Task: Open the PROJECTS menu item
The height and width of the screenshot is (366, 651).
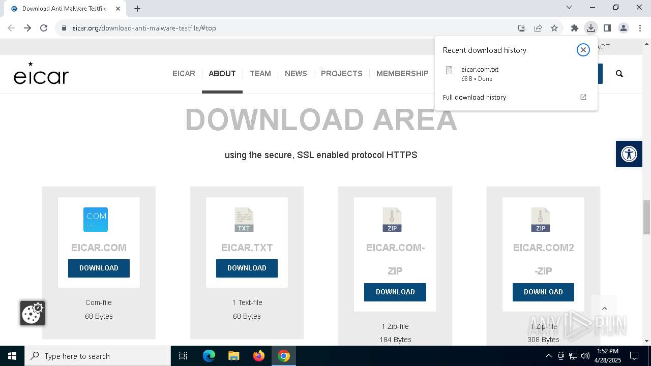Action: click(x=342, y=74)
